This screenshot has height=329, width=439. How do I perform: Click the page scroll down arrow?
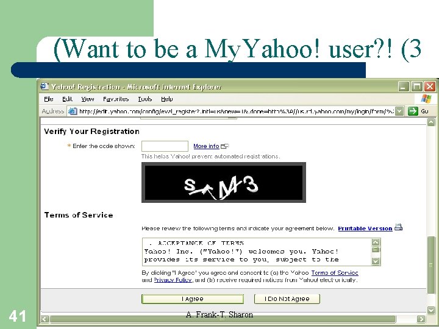[431, 310]
